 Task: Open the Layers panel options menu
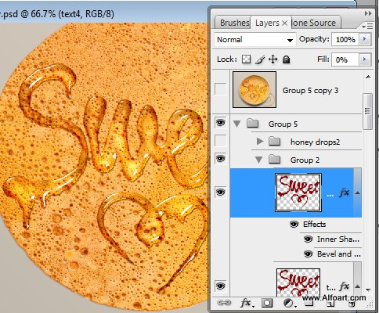(x=367, y=26)
